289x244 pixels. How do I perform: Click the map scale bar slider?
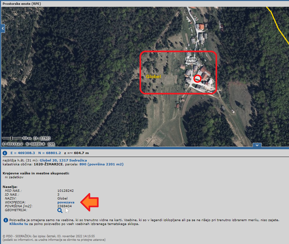12,138
